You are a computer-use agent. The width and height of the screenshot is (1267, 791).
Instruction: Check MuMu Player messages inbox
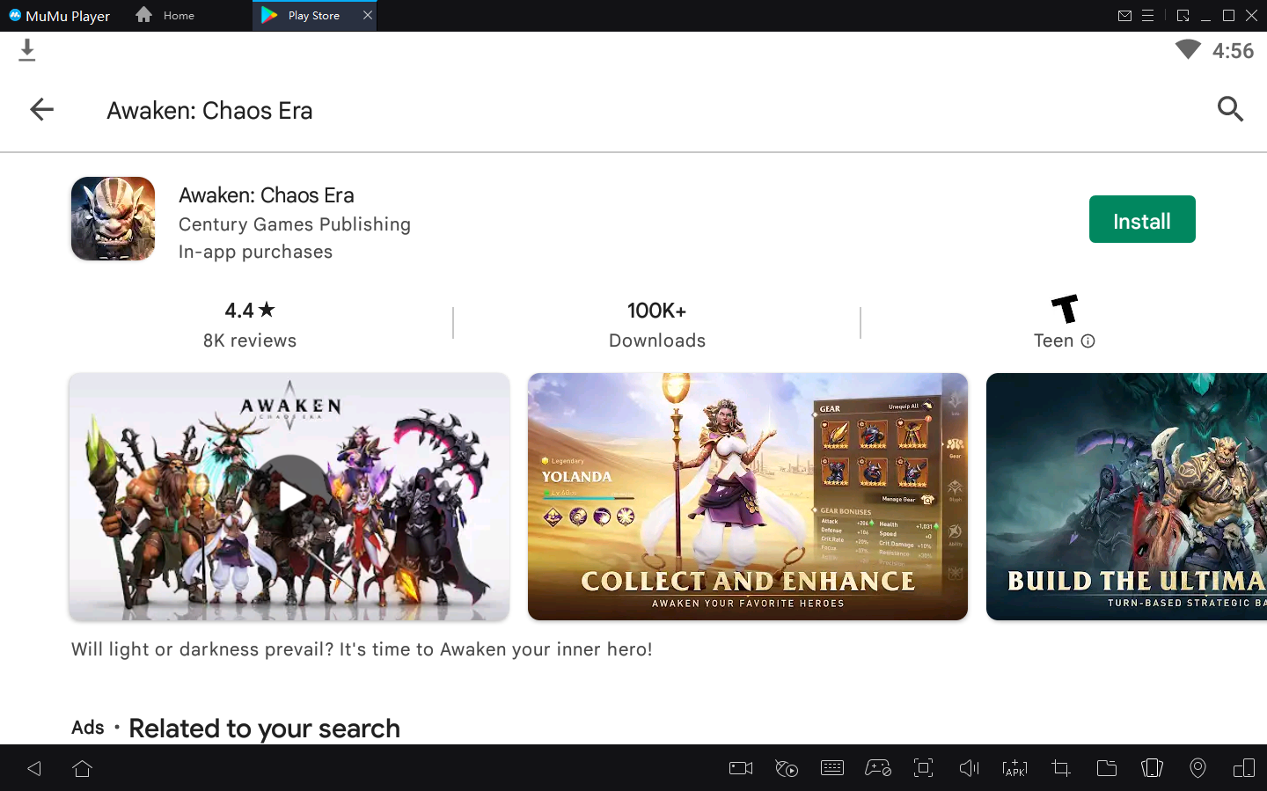click(x=1125, y=15)
